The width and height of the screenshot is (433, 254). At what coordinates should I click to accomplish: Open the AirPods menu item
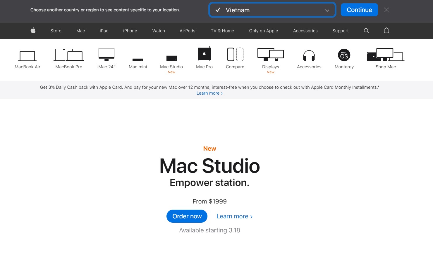(188, 31)
